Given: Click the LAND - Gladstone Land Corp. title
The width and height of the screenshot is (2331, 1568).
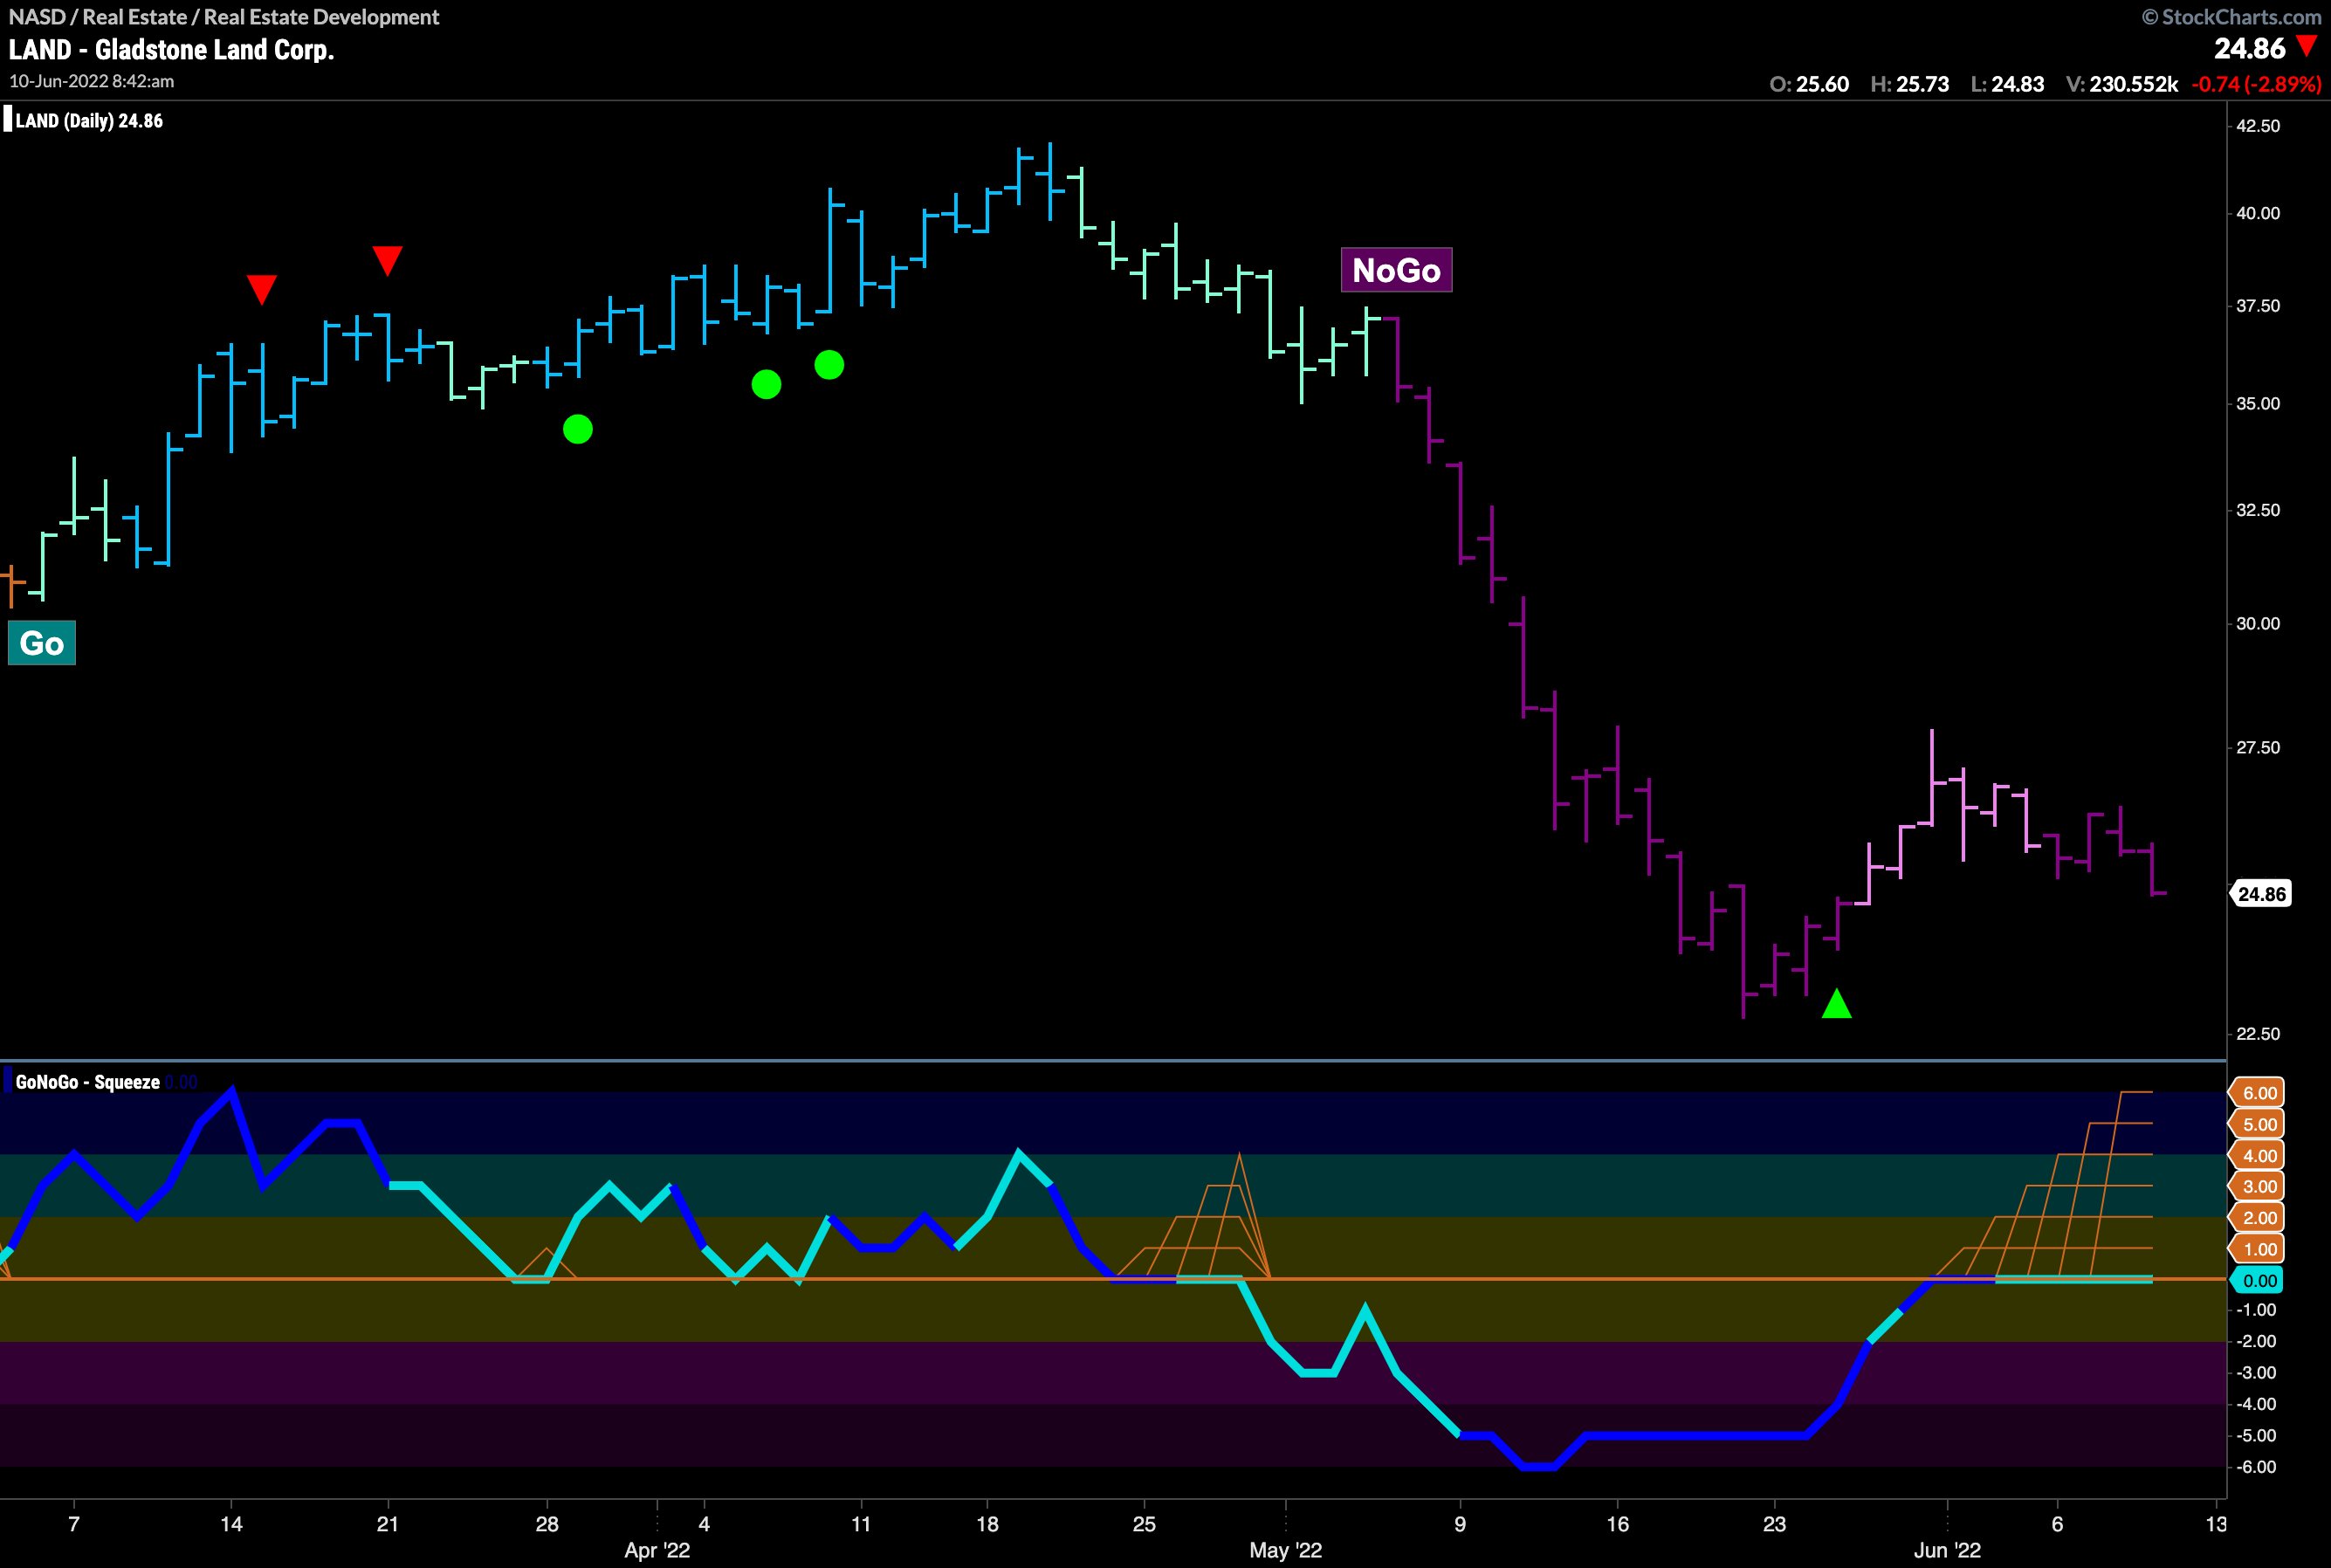Looking at the screenshot, I should [x=171, y=50].
